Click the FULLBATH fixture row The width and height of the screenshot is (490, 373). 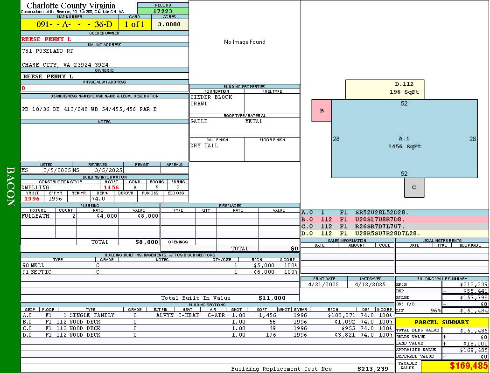(91, 216)
